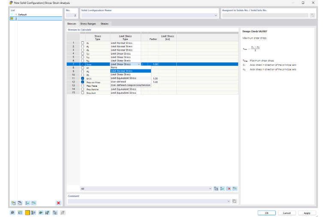
Task: Click the select-all checkmark icon under the List
Action: [27, 203]
